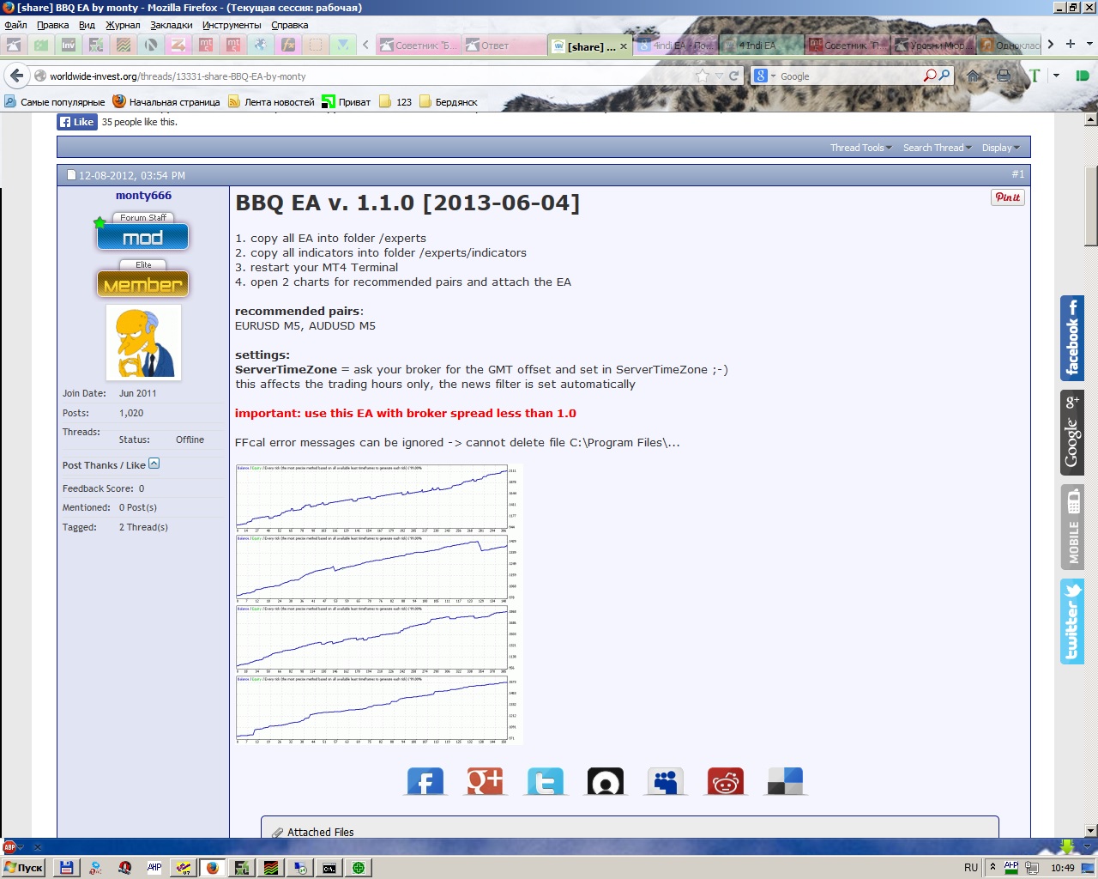The width and height of the screenshot is (1098, 879).
Task: Open the Закладки menu
Action: click(172, 25)
